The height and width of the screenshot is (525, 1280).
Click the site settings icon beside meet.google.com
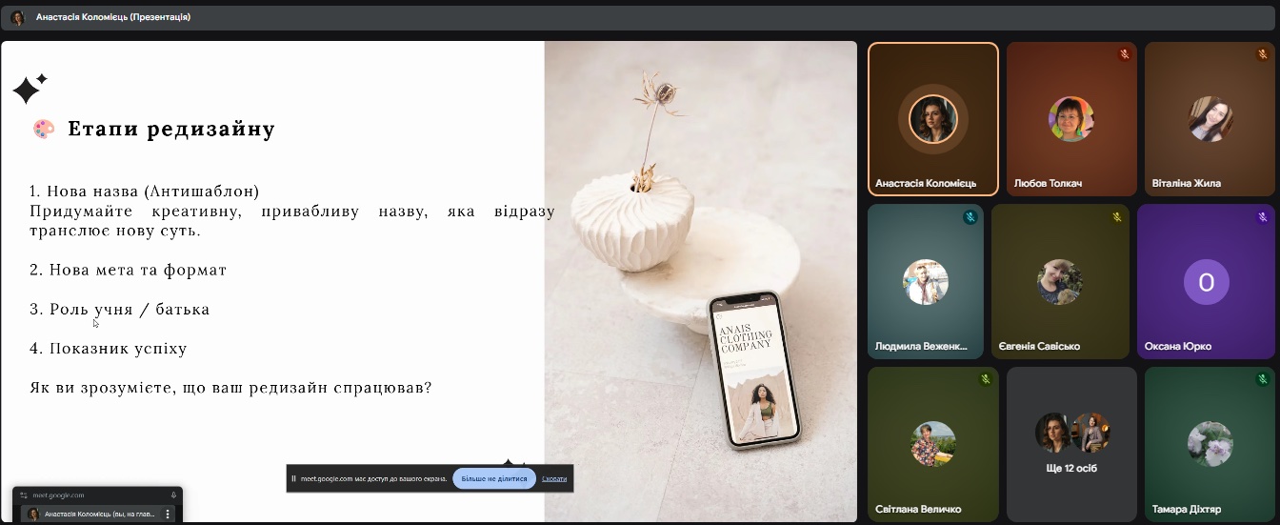[x=24, y=495]
